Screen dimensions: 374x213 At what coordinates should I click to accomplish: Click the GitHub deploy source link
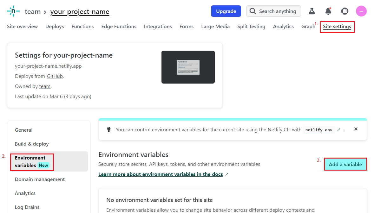(55, 76)
